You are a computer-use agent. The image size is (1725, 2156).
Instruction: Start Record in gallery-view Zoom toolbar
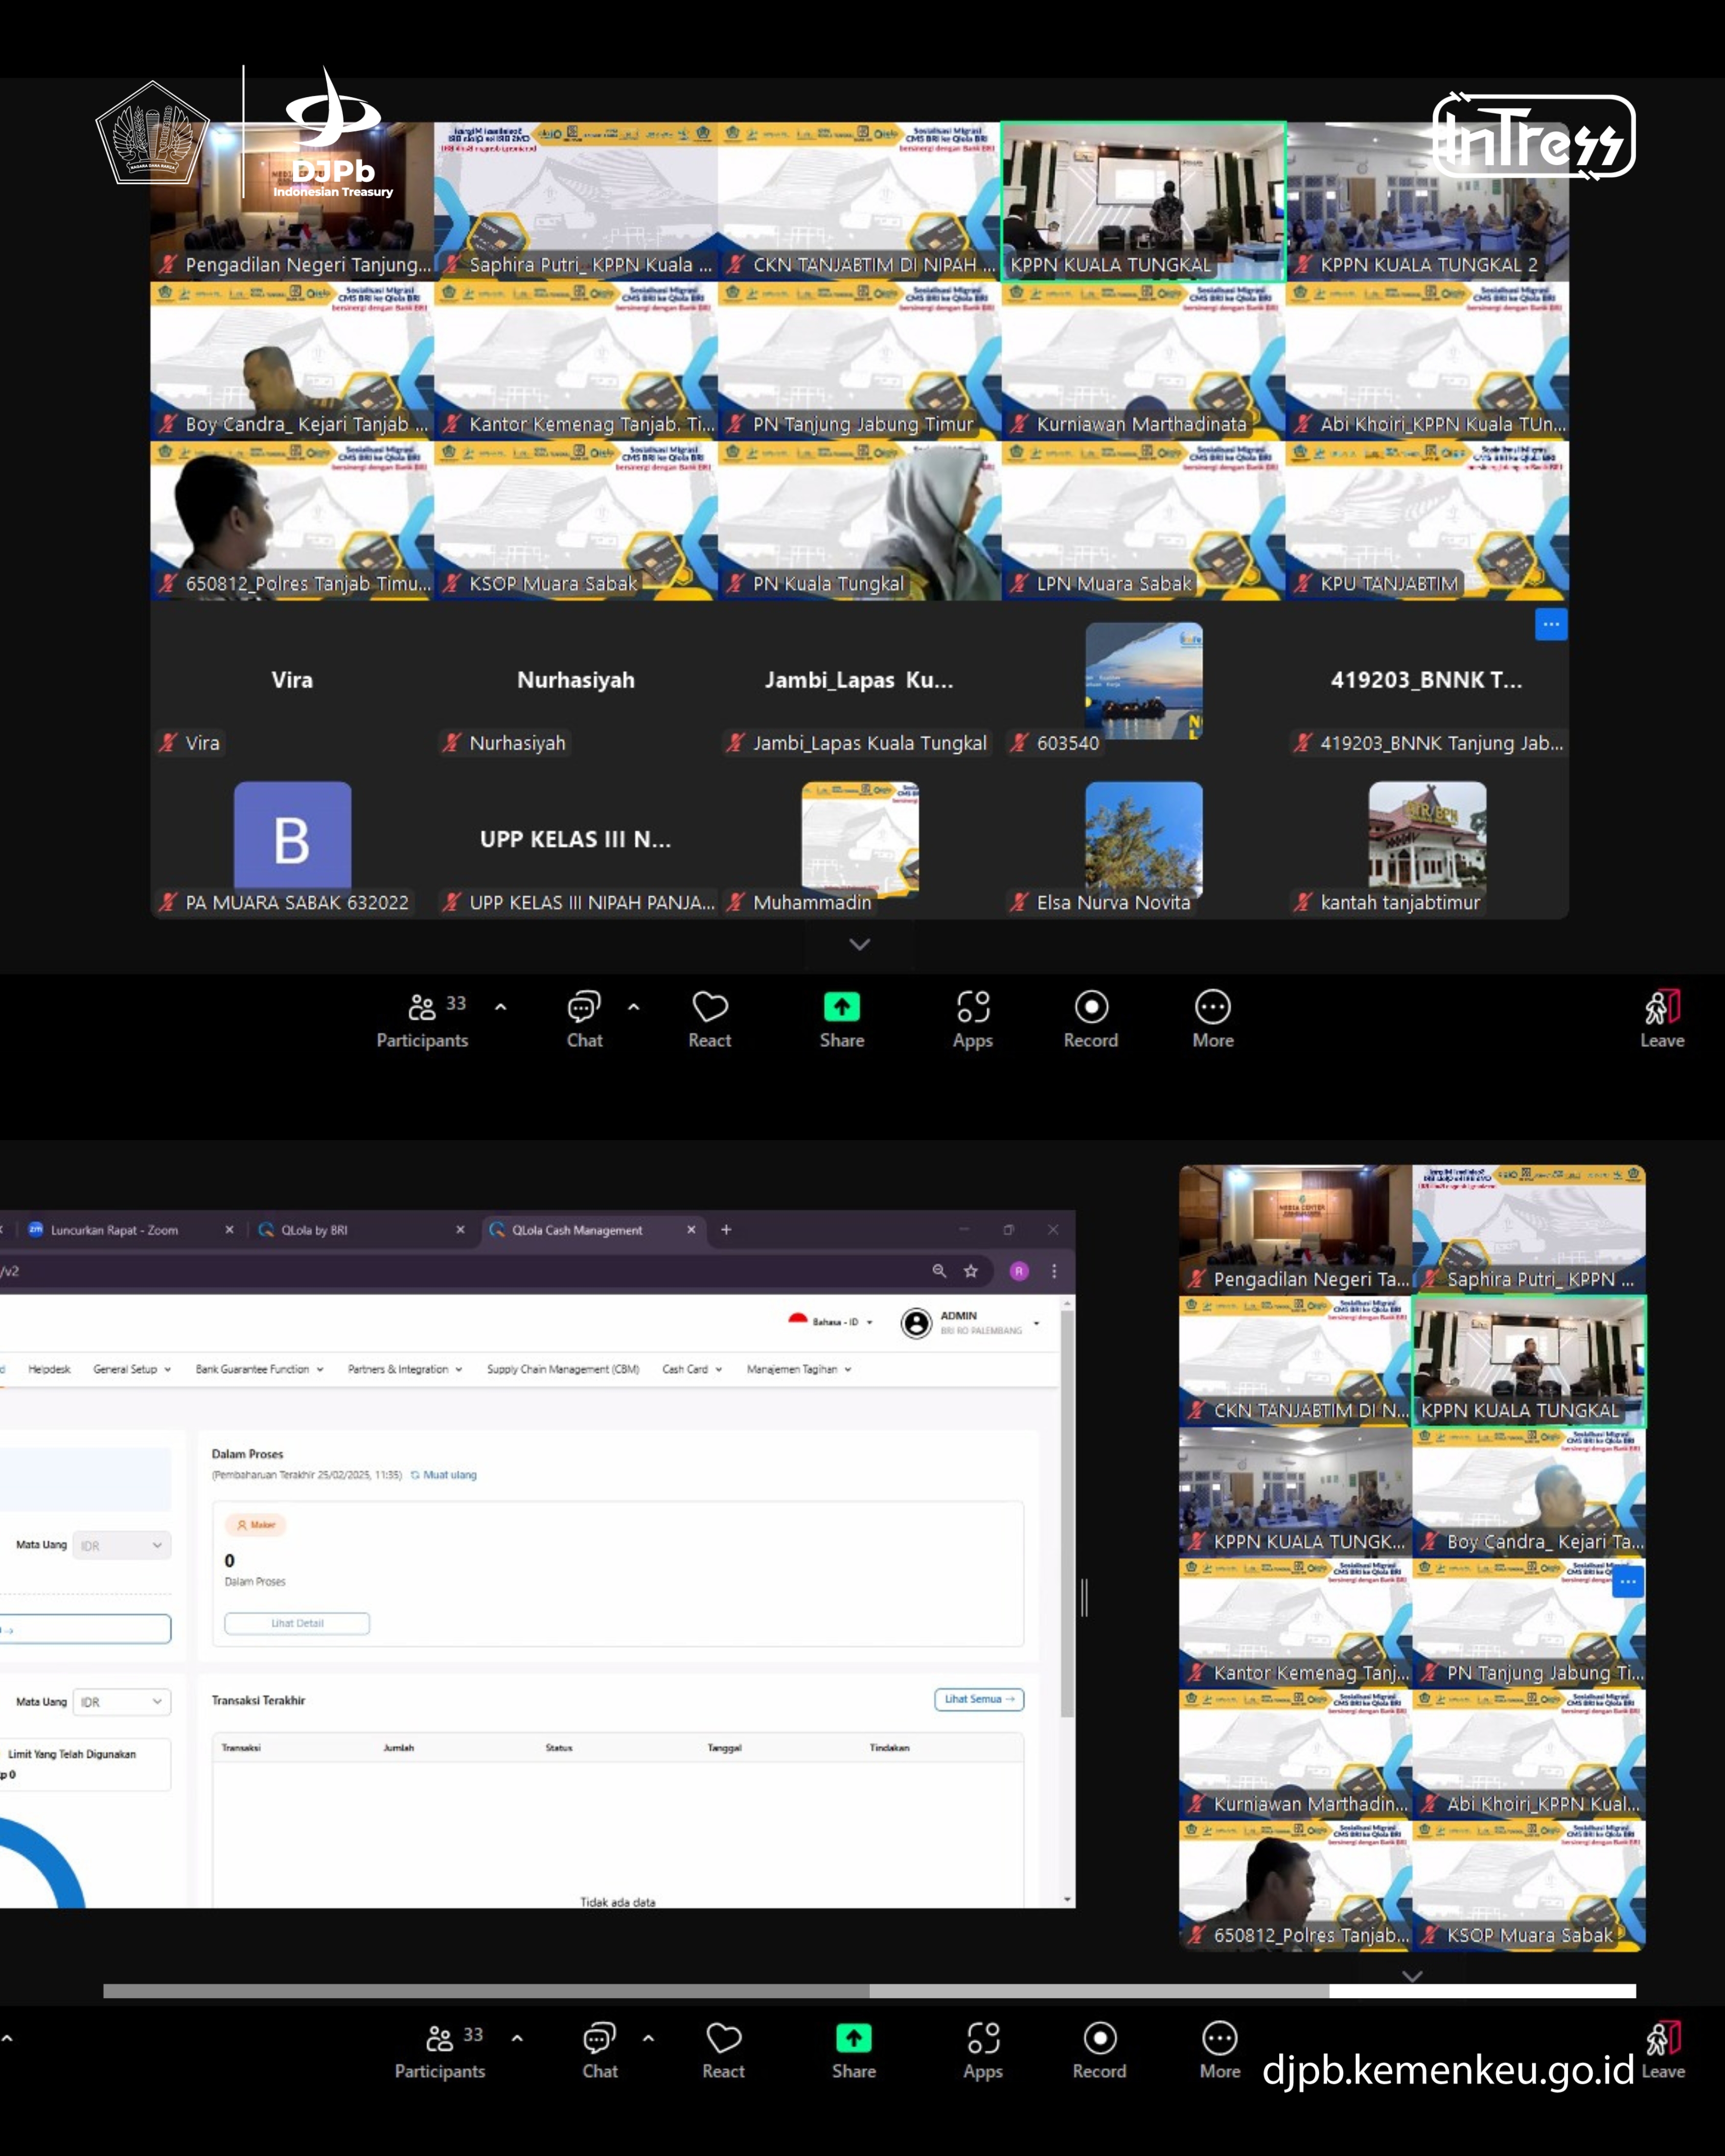click(x=1090, y=1019)
